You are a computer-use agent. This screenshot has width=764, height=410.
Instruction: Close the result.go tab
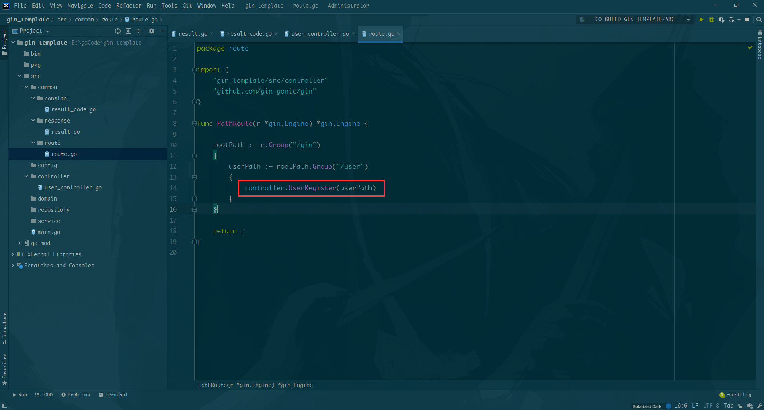[x=212, y=34]
